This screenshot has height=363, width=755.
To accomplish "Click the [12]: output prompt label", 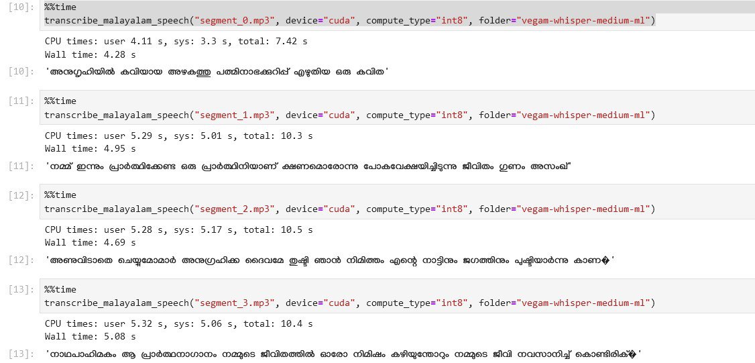I will pos(21,260).
